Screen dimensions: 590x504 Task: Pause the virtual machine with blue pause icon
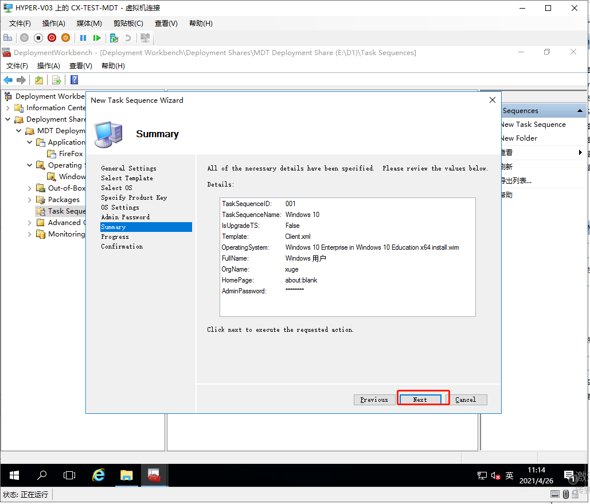[83, 38]
